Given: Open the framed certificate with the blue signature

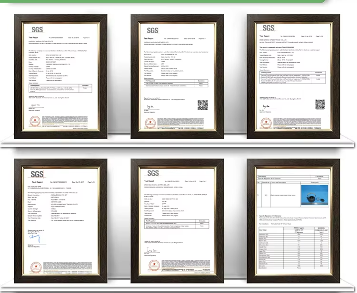Looking at the screenshot, I should (x=60, y=221).
